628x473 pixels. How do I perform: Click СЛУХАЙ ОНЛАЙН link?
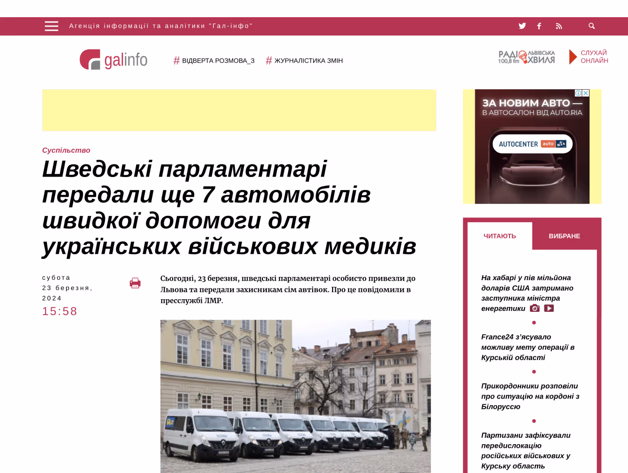coord(594,57)
